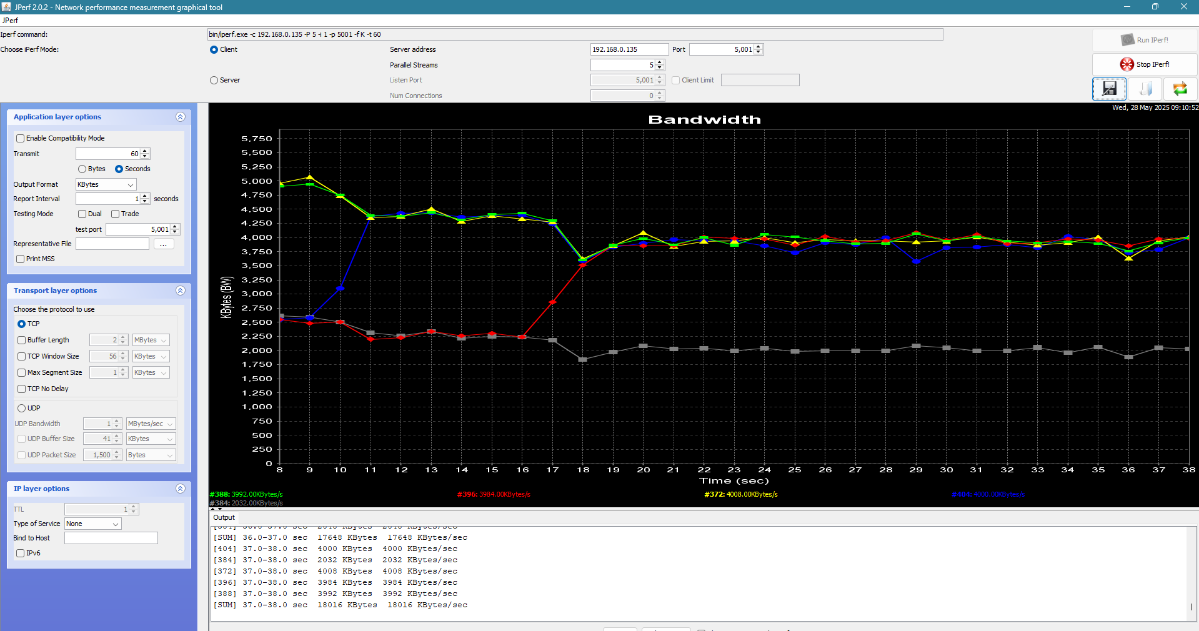Click the Iperf command text field
Viewport: 1199px width, 631px height.
click(x=575, y=34)
